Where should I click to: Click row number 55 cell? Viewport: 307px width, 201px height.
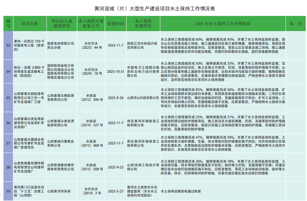pos(8,98)
